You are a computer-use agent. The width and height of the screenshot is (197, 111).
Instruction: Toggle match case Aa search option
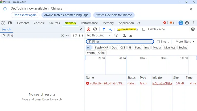pos(67,35)
